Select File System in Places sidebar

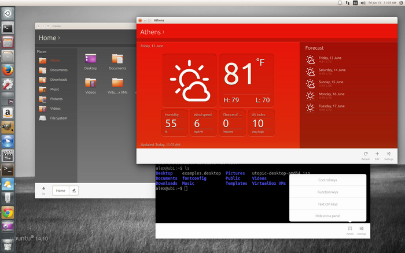click(x=58, y=118)
